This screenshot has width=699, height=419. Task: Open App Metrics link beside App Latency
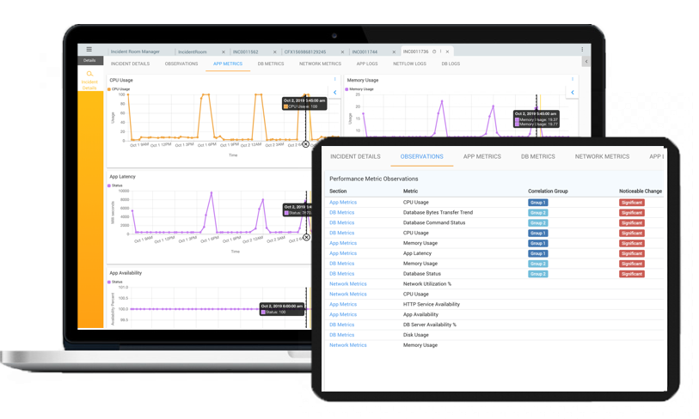coord(343,253)
